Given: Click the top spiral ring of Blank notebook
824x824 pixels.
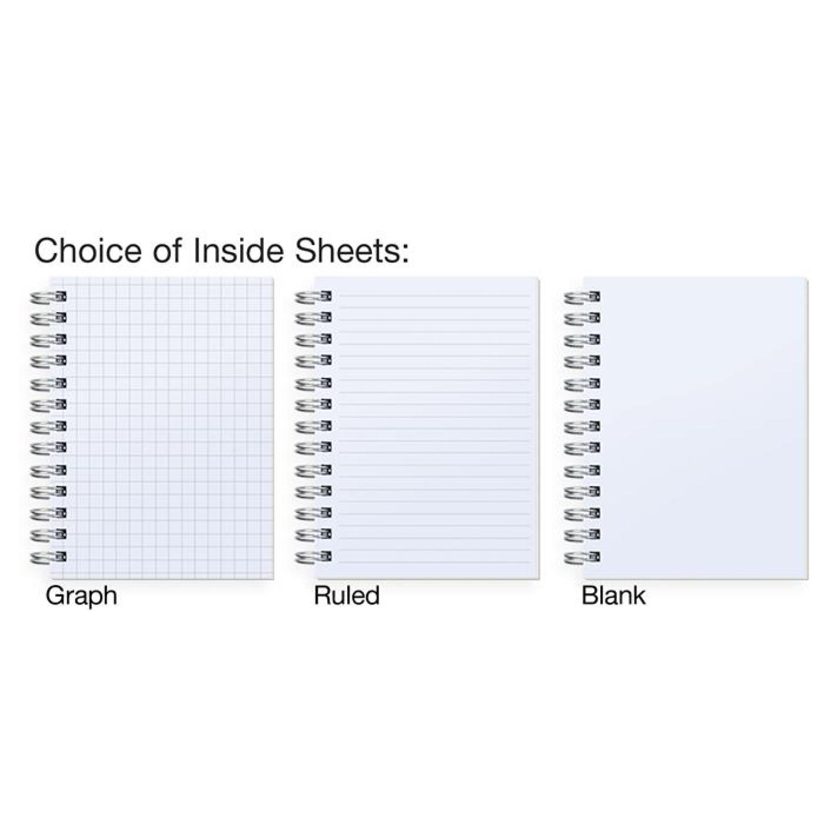Looking at the screenshot, I should (x=582, y=298).
